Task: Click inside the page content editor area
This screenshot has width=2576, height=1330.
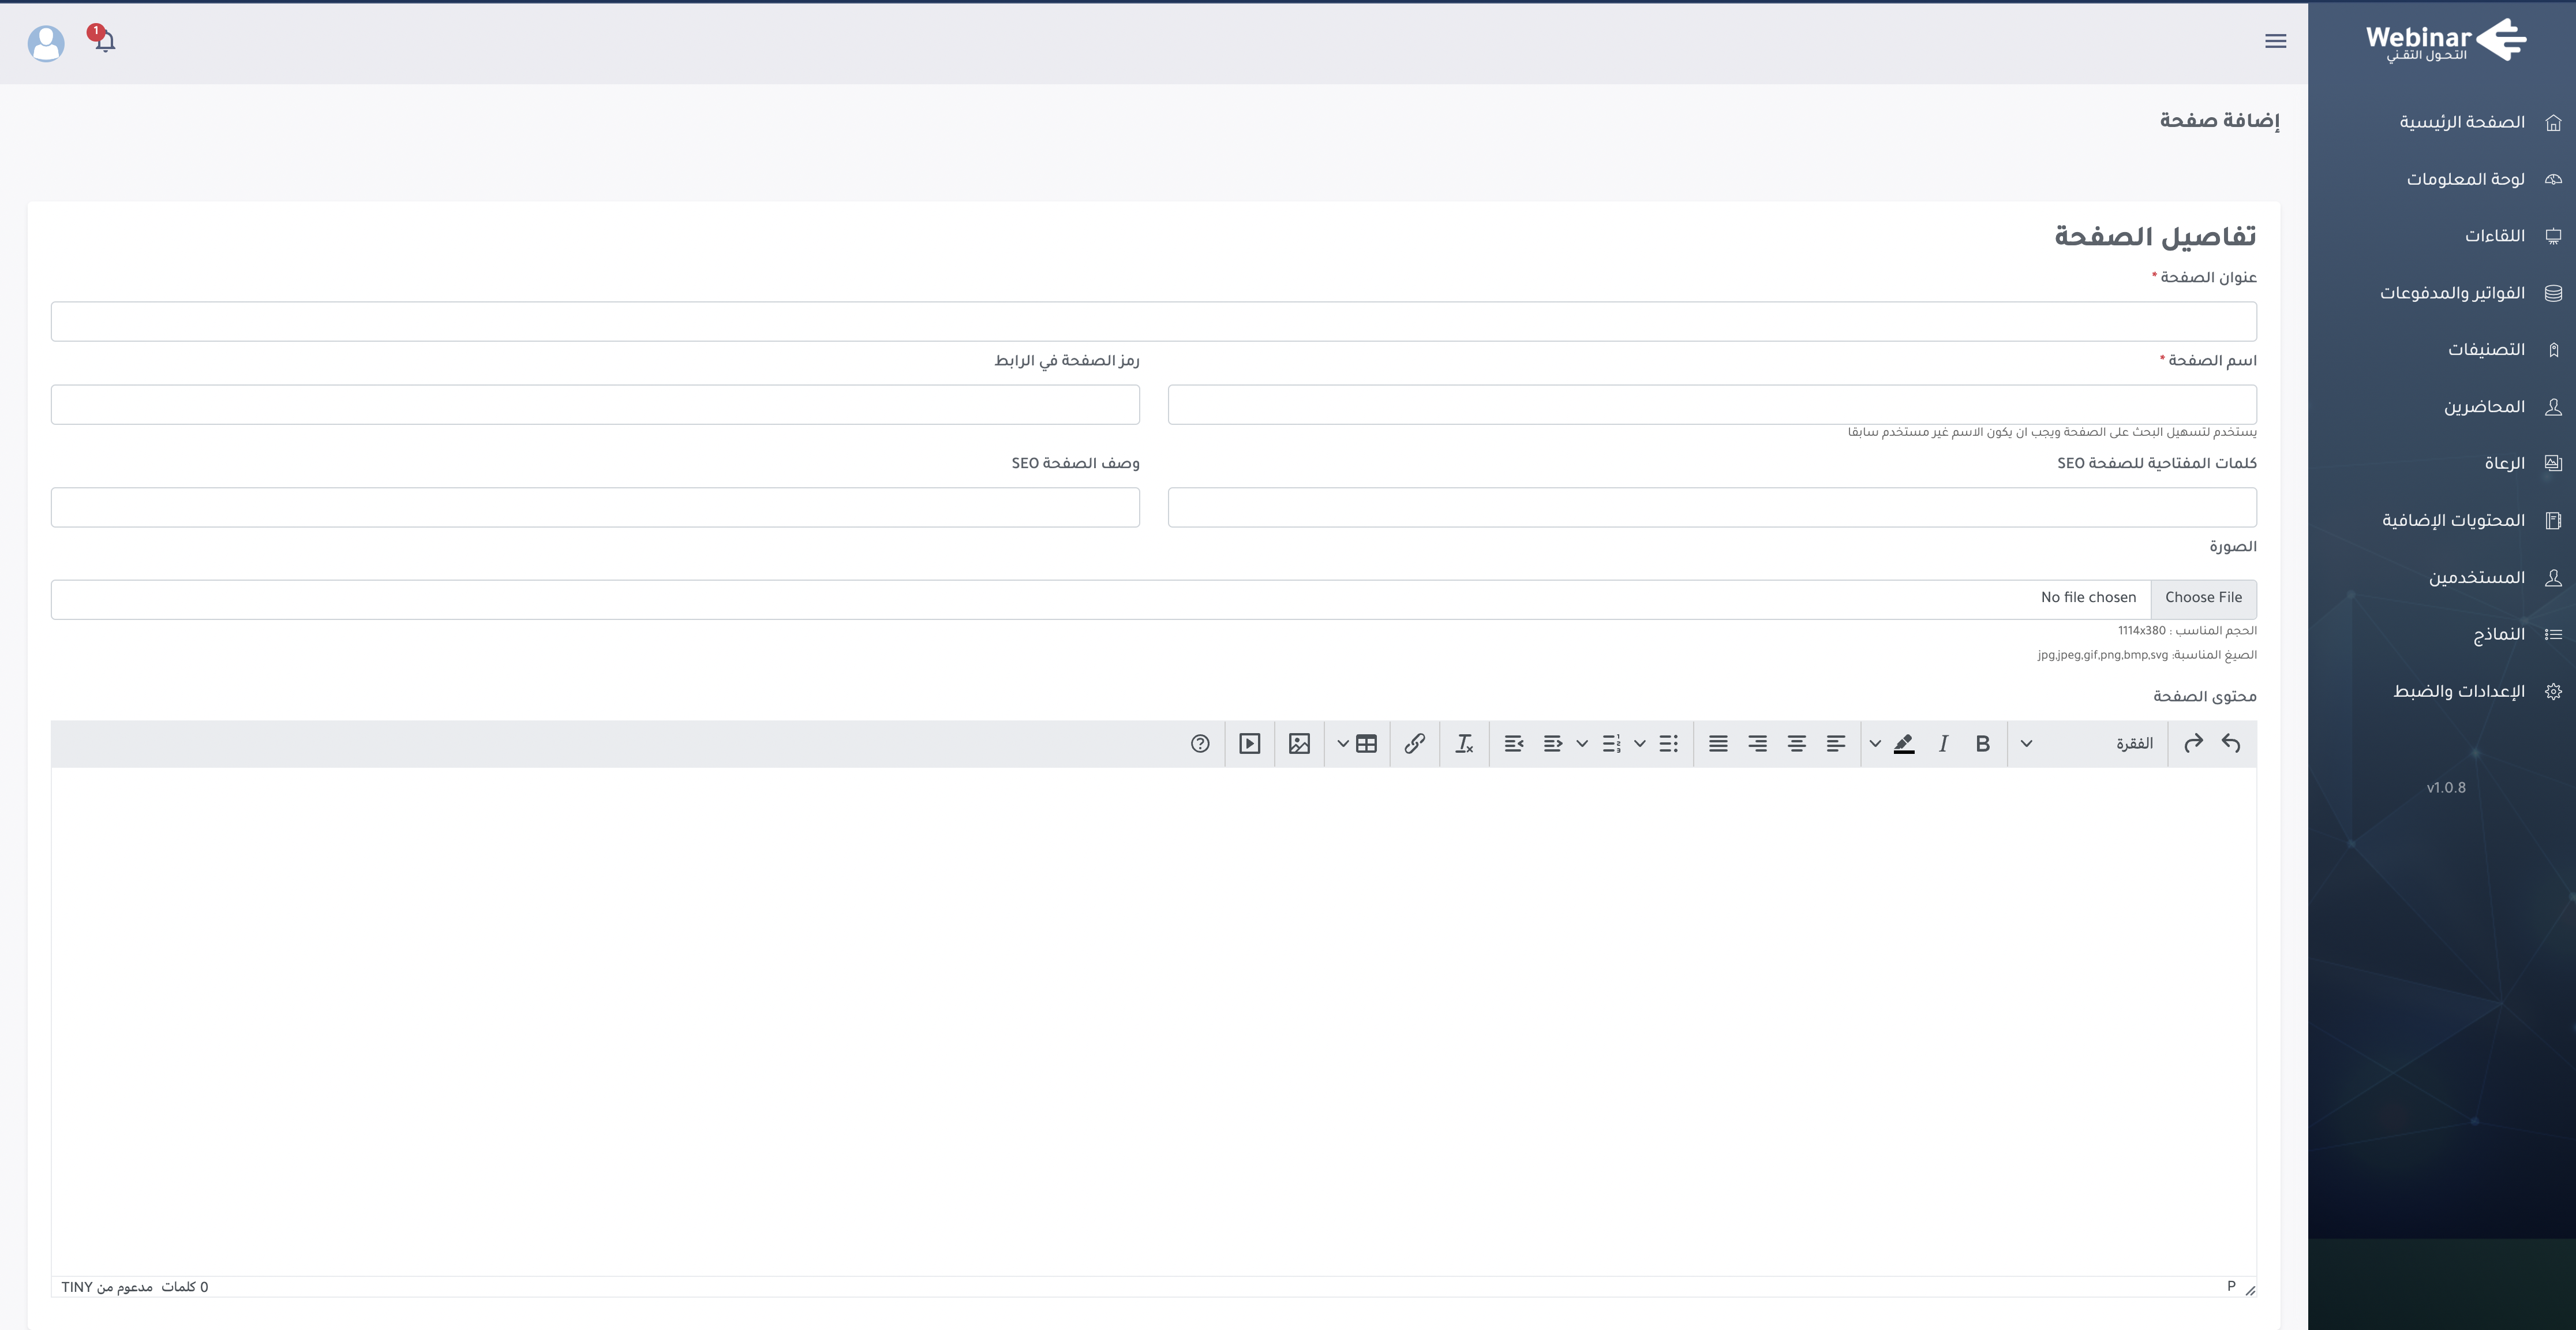Action: (1154, 1021)
